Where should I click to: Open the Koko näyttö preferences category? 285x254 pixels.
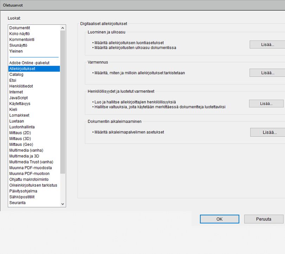click(x=22, y=33)
